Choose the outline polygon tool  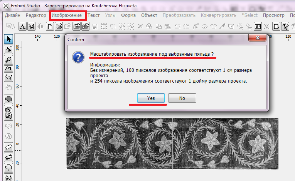(x=8, y=167)
